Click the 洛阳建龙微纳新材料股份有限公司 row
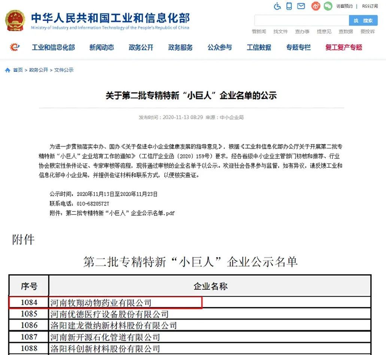The width and height of the screenshot is (386, 355). click(x=210, y=325)
